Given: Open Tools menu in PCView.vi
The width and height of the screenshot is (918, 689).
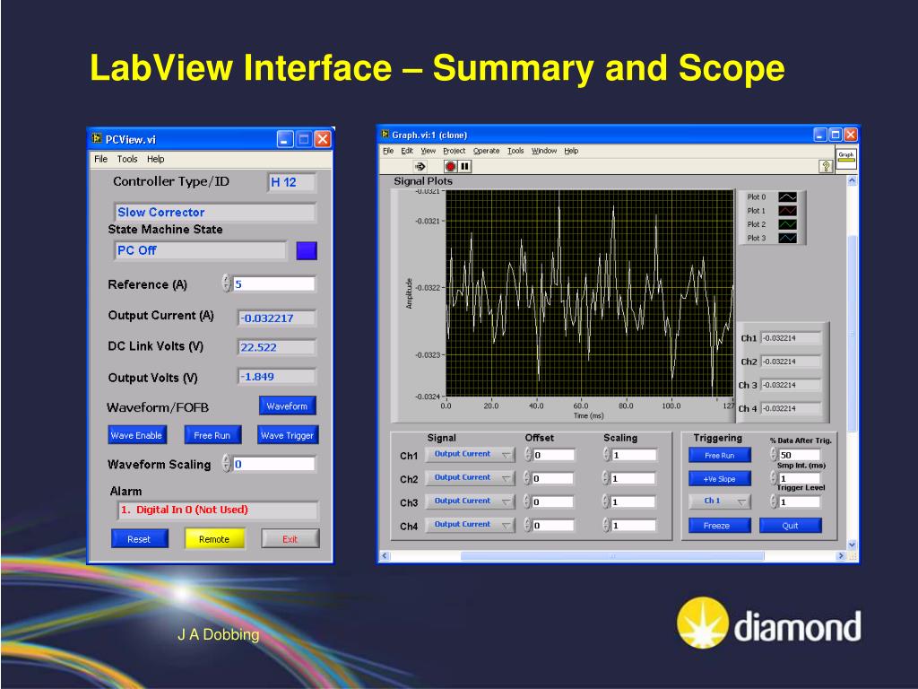Looking at the screenshot, I should [127, 159].
